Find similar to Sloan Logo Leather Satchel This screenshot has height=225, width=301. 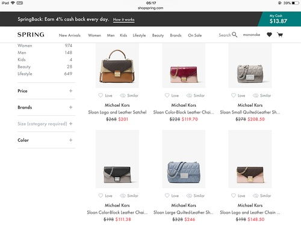pyautogui.click(x=129, y=95)
